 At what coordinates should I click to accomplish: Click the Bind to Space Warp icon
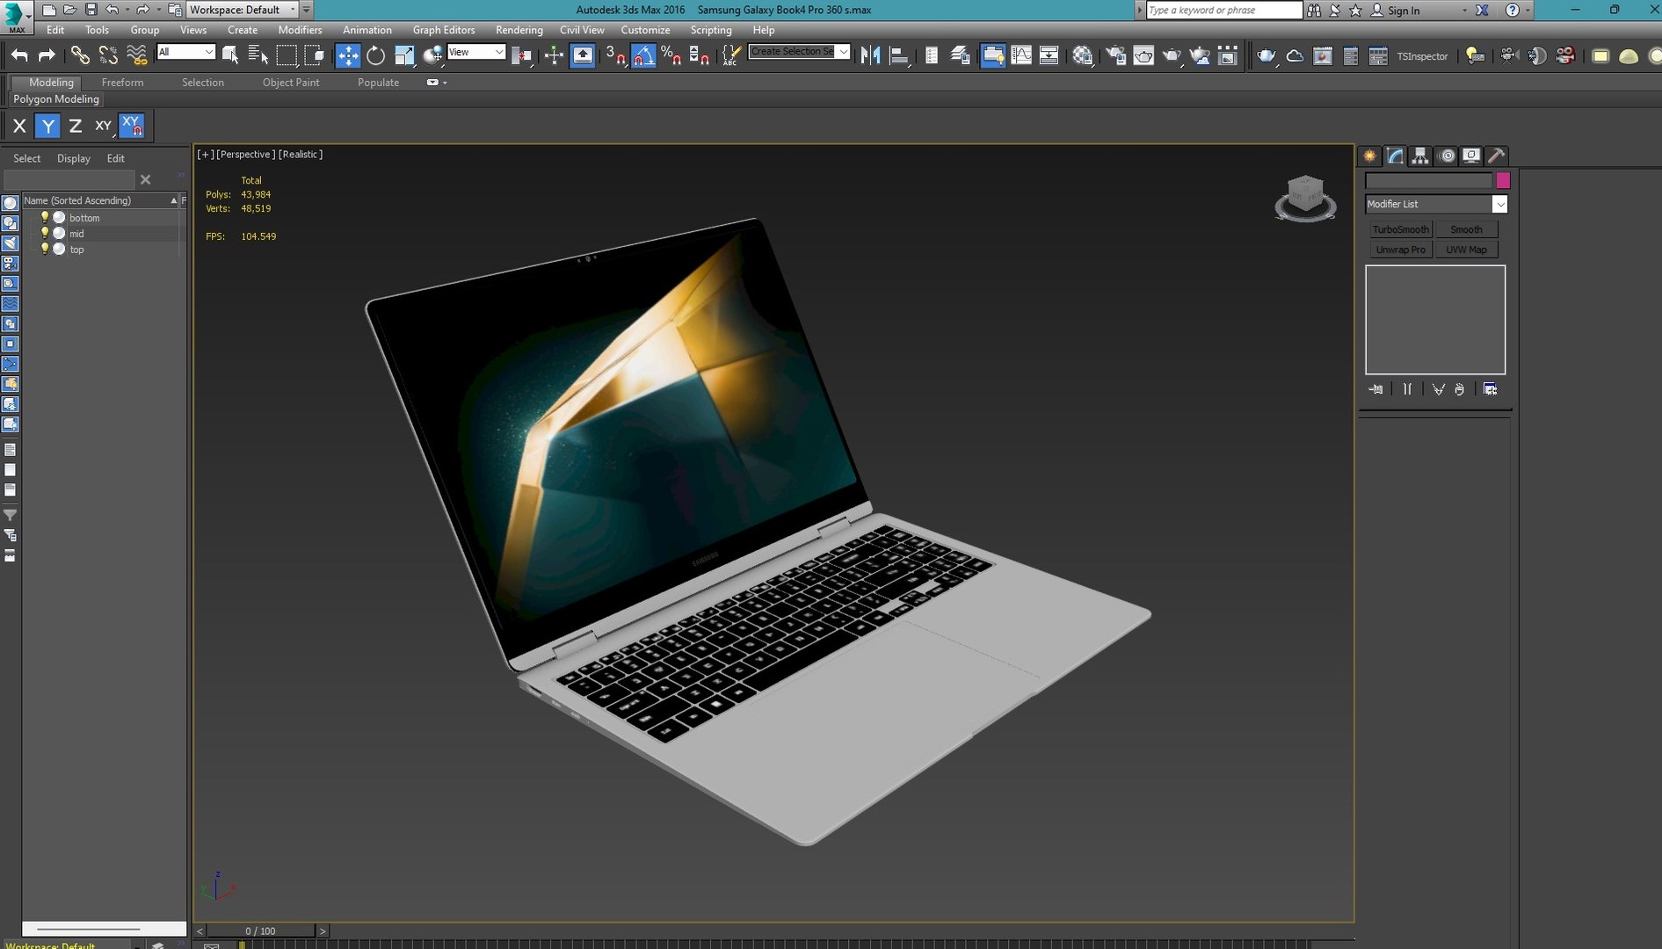pos(136,55)
